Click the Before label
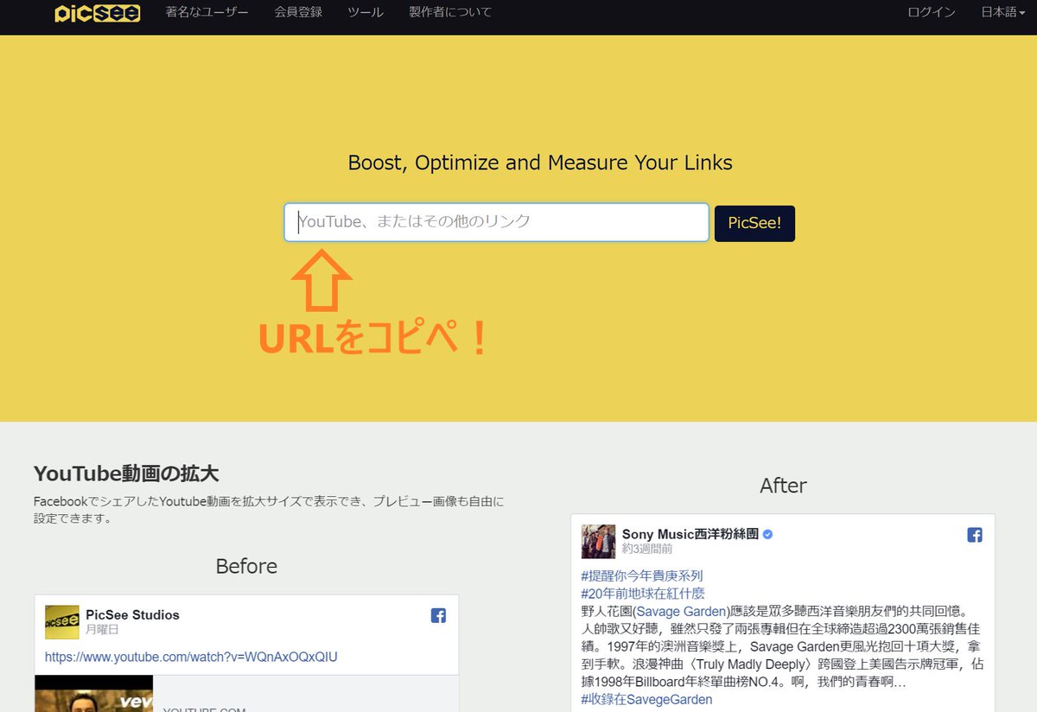The height and width of the screenshot is (712, 1037). tap(246, 566)
